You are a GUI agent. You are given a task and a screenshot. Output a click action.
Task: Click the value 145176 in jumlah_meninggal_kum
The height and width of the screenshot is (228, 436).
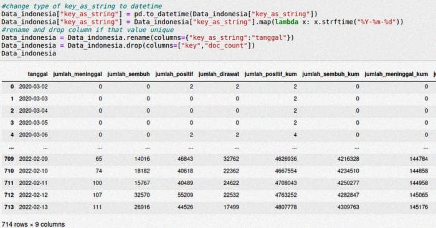tap(419, 207)
